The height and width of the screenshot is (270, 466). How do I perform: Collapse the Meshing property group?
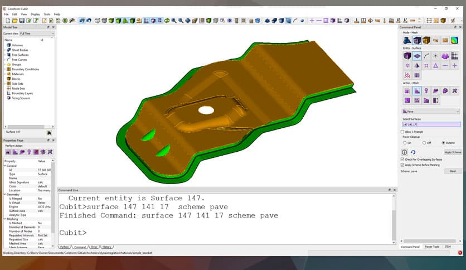(x=5, y=219)
